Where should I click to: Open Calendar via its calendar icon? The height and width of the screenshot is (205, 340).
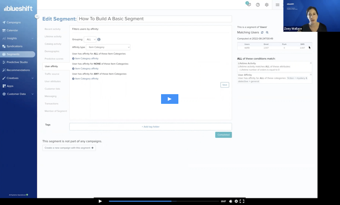(x=4, y=30)
